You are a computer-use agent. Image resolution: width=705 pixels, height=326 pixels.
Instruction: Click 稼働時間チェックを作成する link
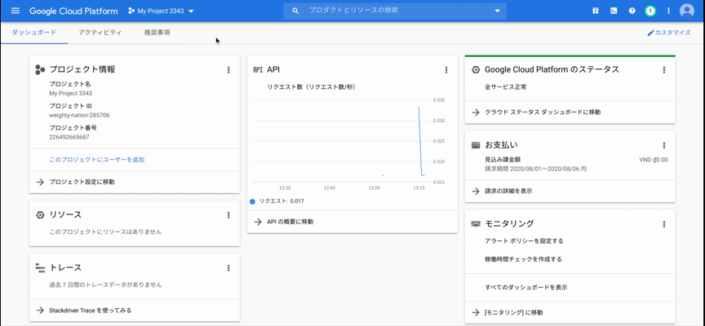523,259
